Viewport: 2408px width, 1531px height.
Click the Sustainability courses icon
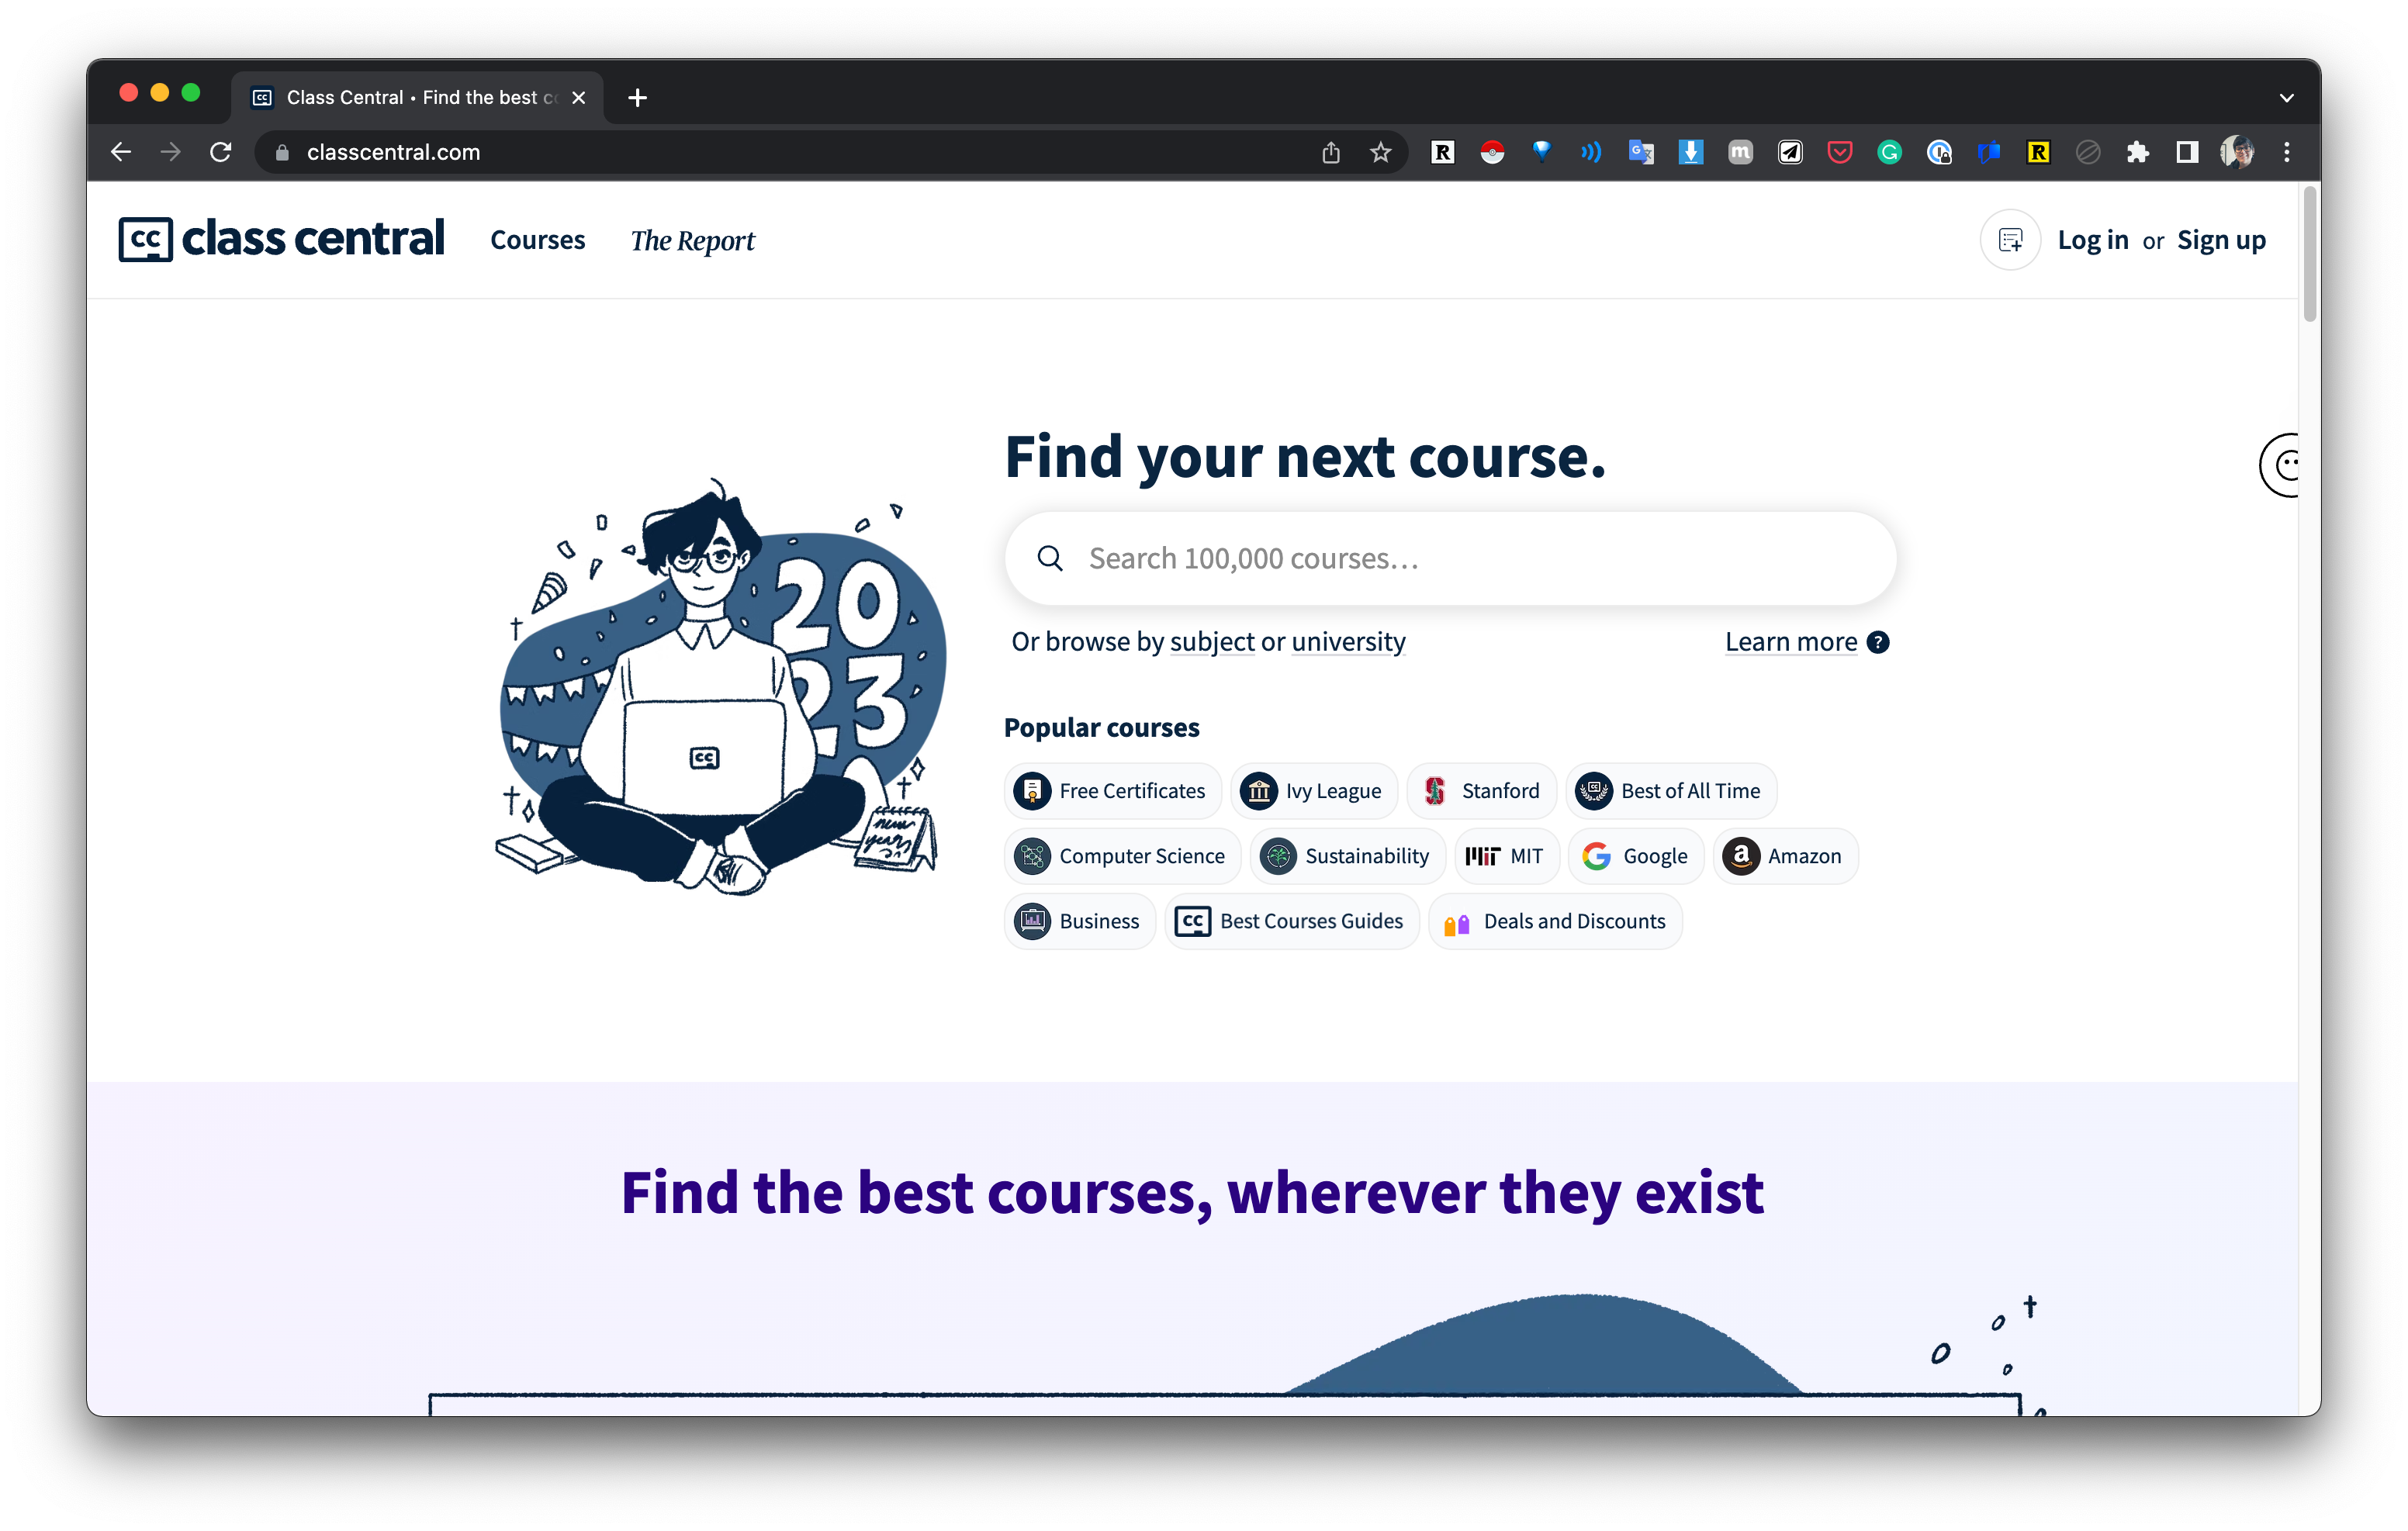coord(1278,854)
